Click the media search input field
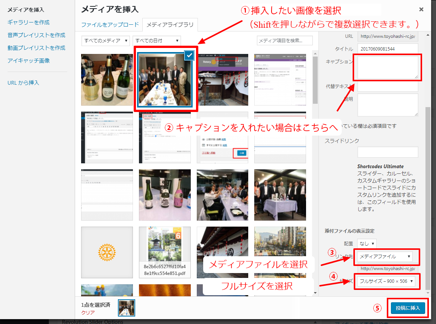The image size is (436, 324). pyautogui.click(x=285, y=40)
